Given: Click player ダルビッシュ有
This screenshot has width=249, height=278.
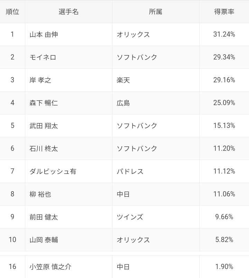Looking at the screenshot, I should coord(53,172).
